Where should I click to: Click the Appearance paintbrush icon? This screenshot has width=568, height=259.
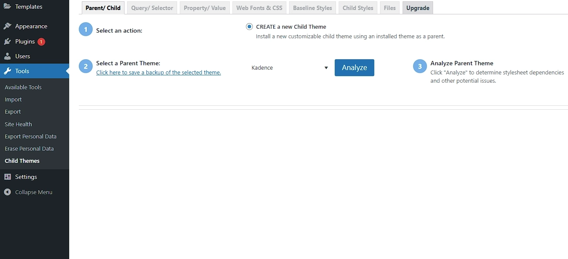click(7, 26)
